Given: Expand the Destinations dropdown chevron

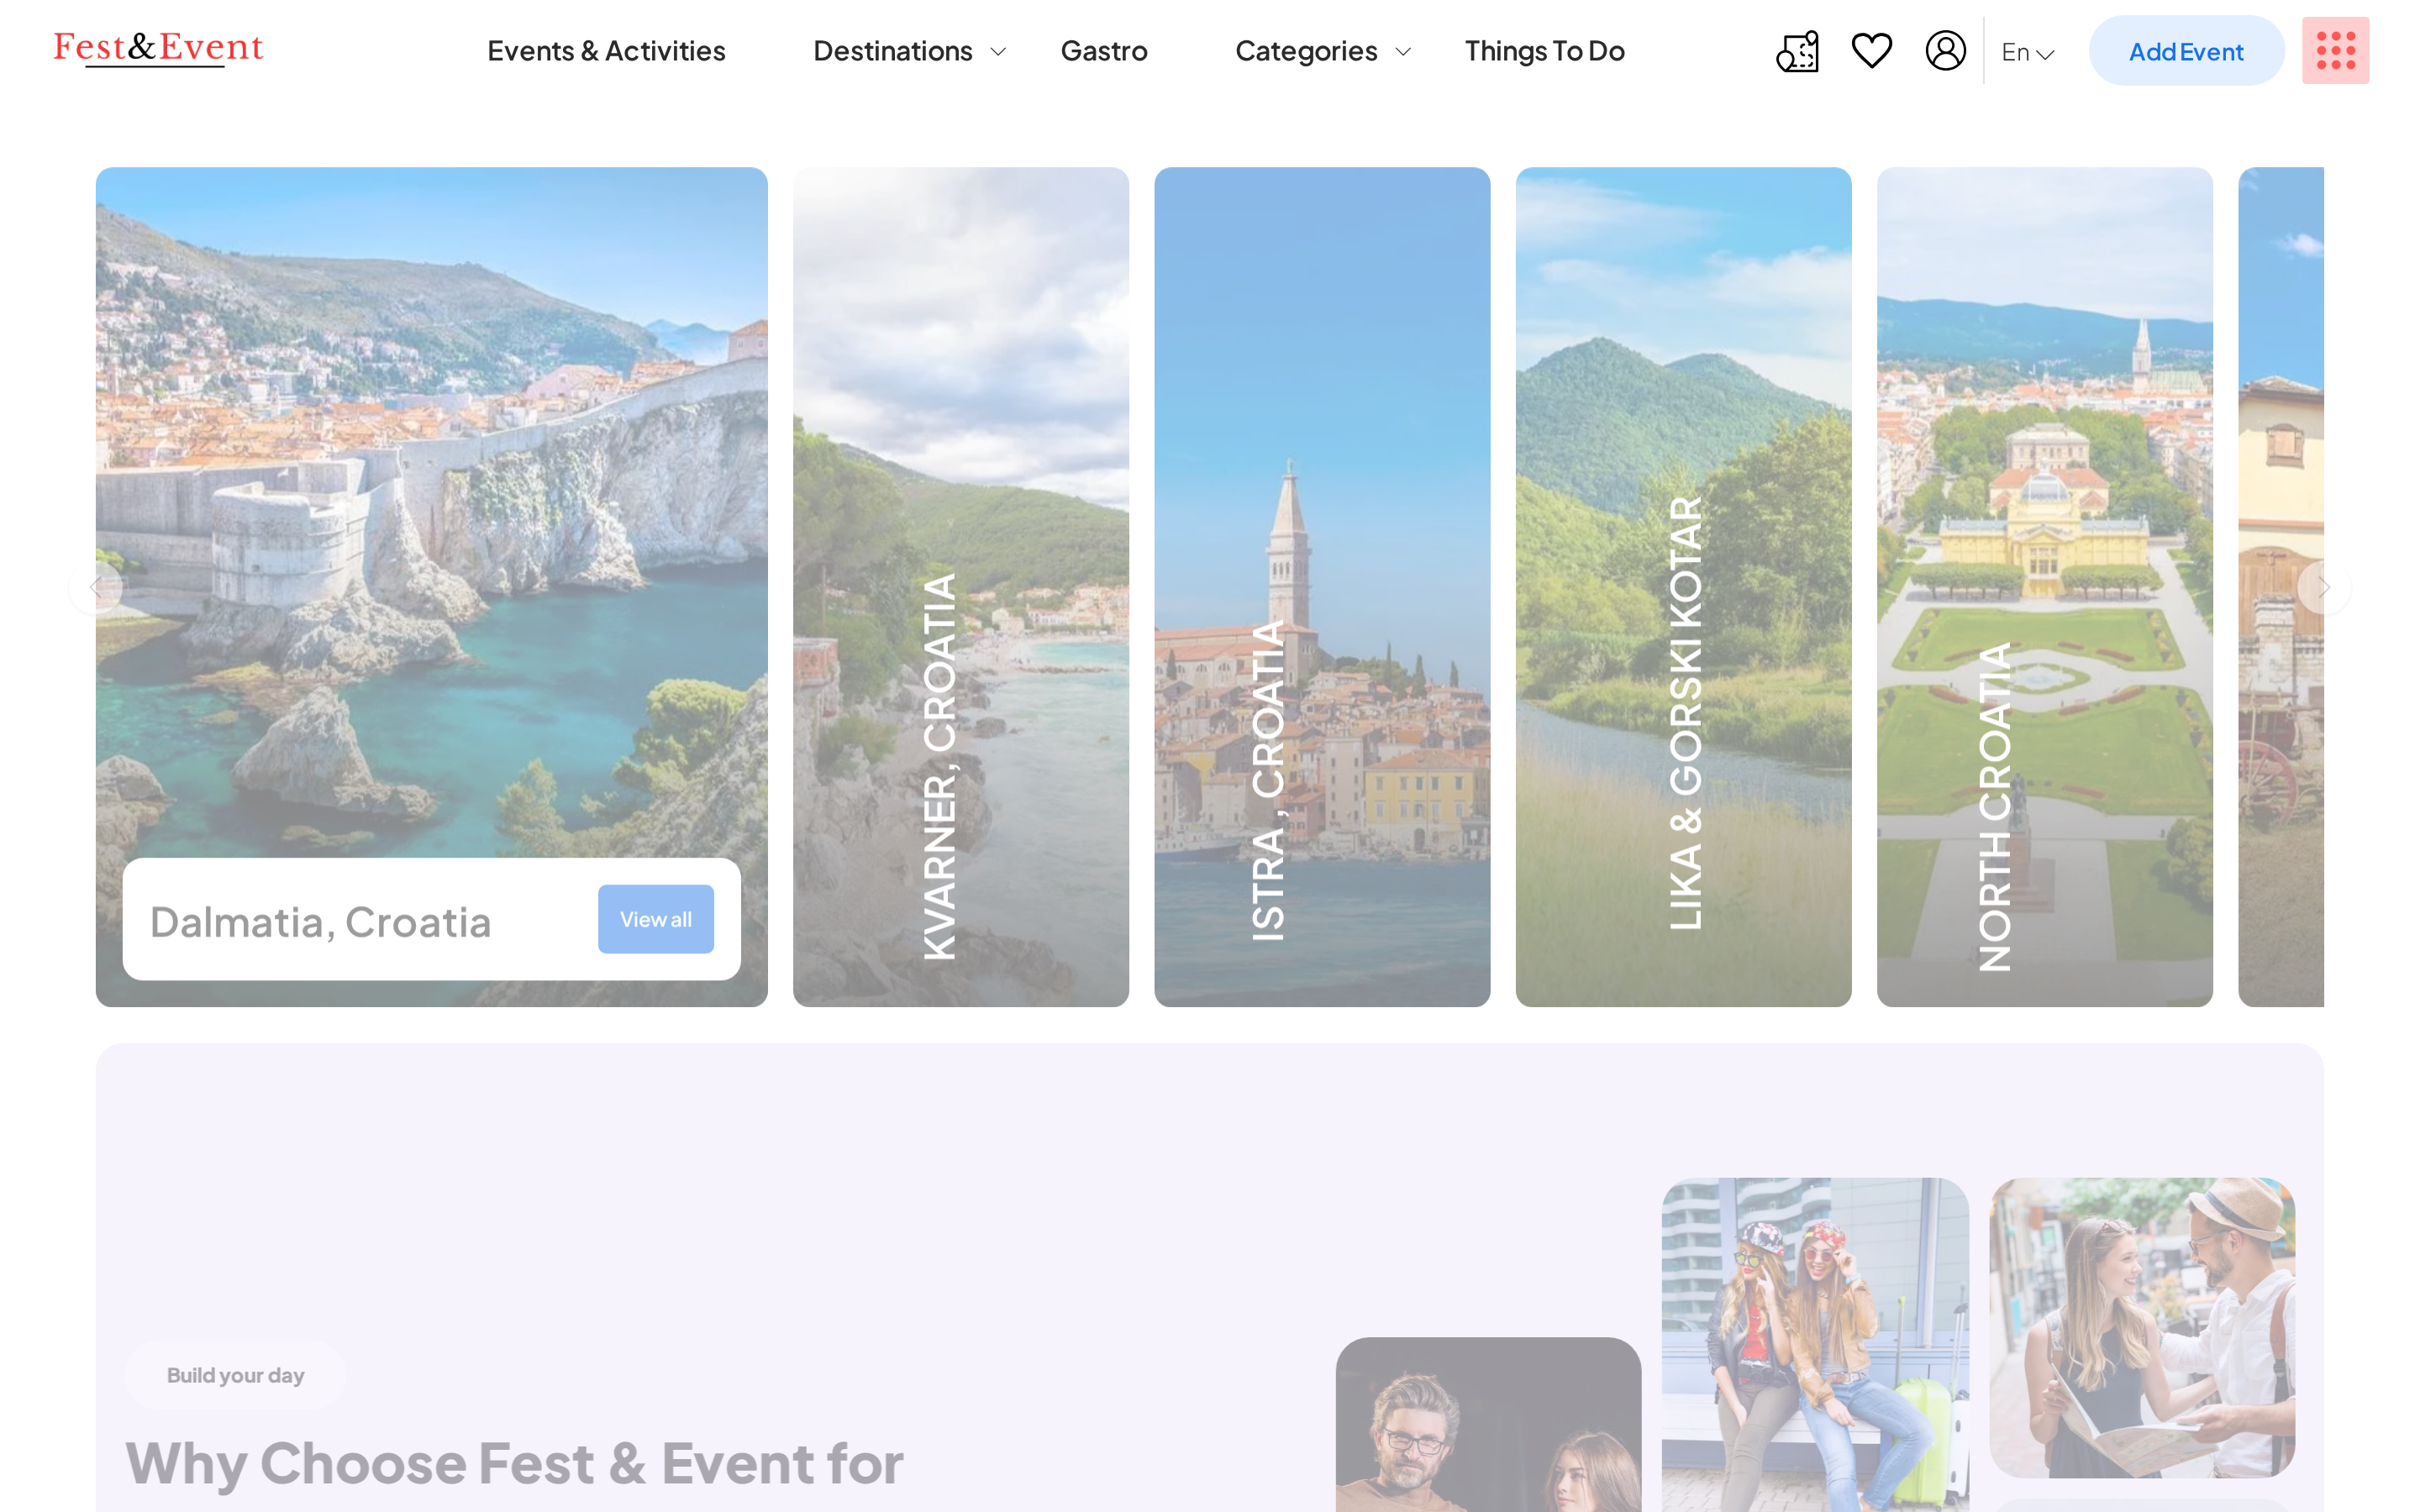Looking at the screenshot, I should [x=998, y=52].
